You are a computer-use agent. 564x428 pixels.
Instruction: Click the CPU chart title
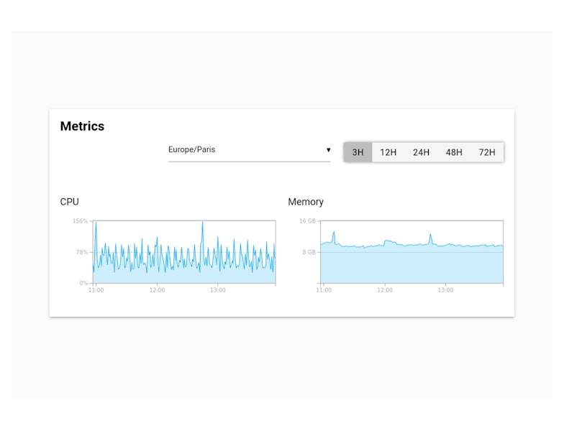click(x=70, y=202)
